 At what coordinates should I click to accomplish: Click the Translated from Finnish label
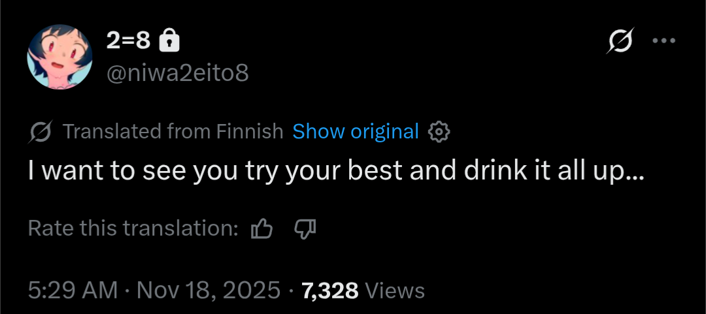tap(173, 132)
